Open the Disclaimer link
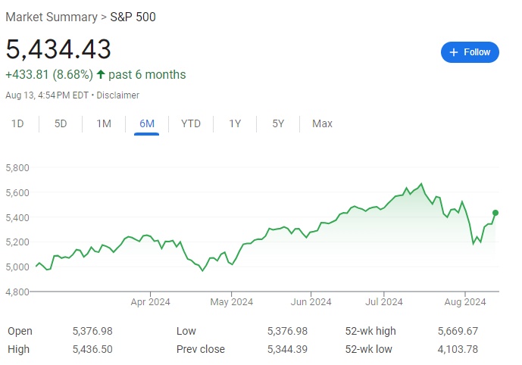The image size is (522, 365). [117, 95]
